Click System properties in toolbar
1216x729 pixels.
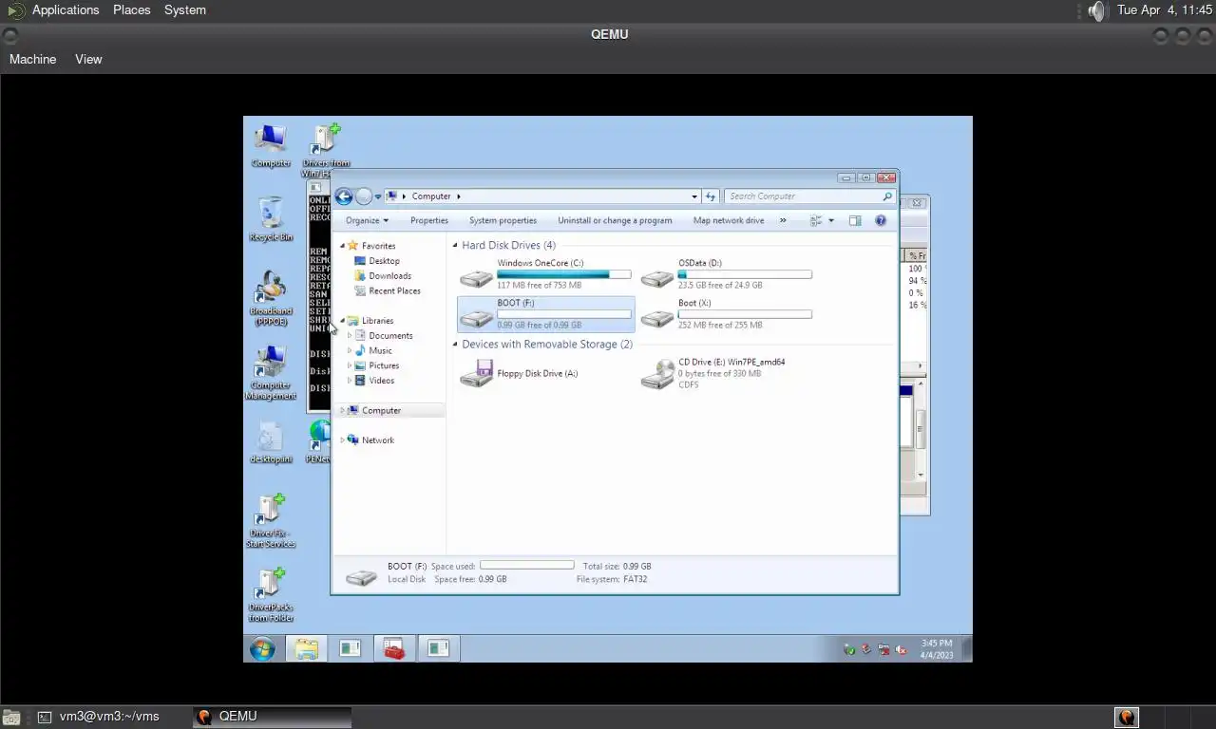[x=503, y=220]
